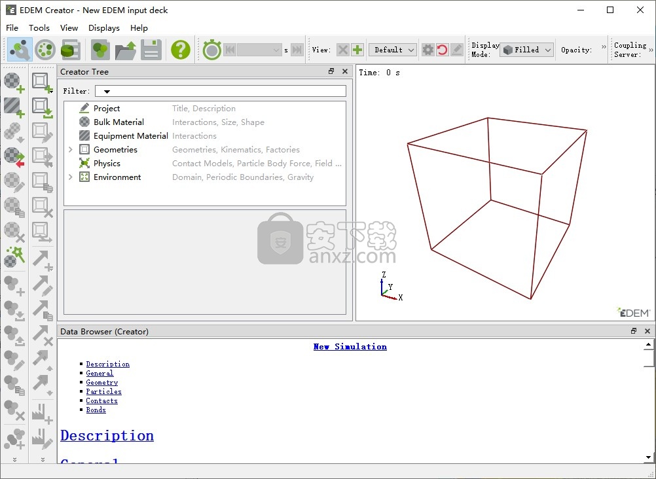Open the Default view dropdown
Image resolution: width=656 pixels, height=479 pixels.
click(x=392, y=50)
